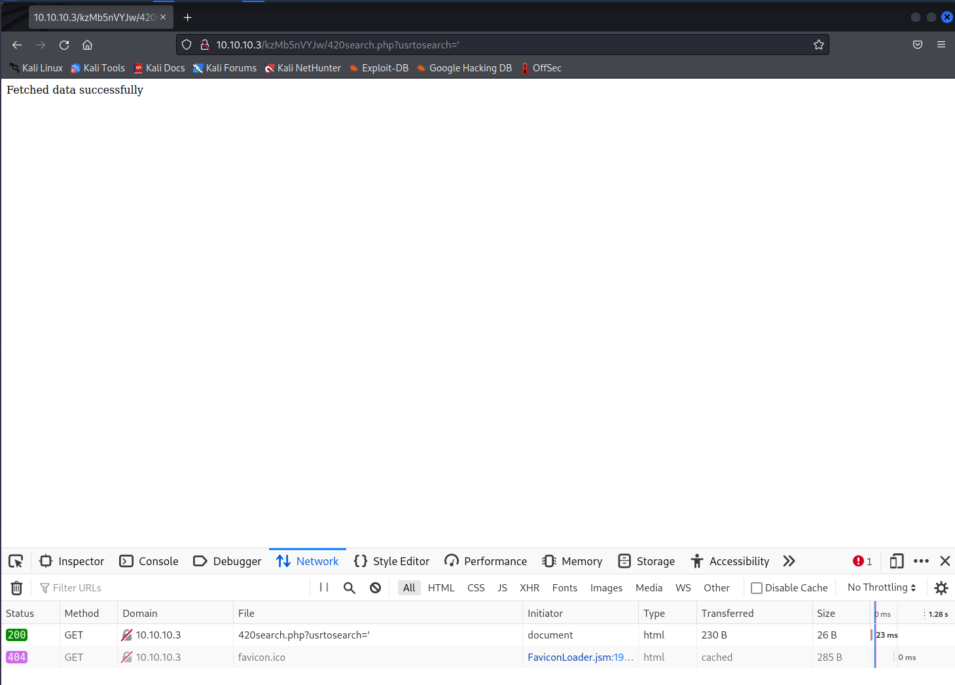Screen dimensions: 955x685
Task: Open the Pocket save icon
Action: click(x=918, y=45)
